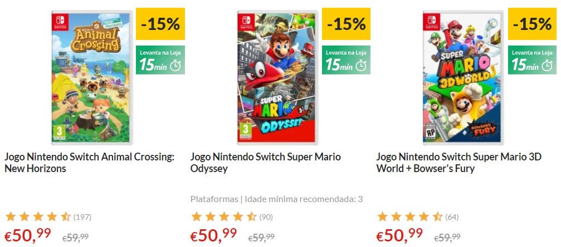Click Super Mario 3D World's star rating
This screenshot has width=561, height=247.
point(410,216)
